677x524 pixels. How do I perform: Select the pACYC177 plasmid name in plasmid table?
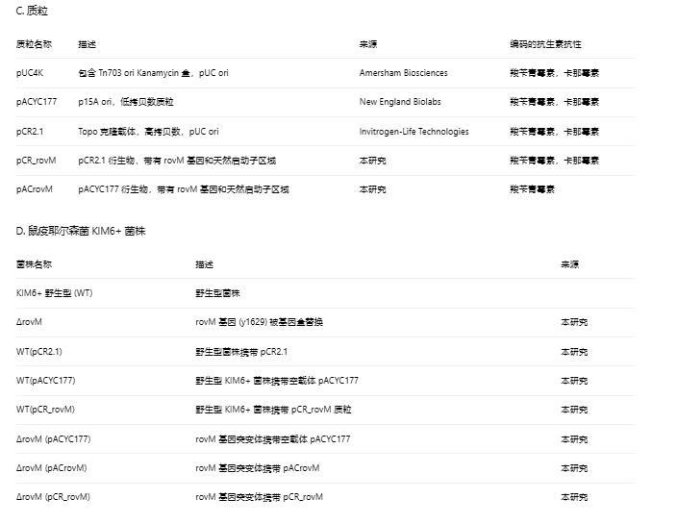(37, 102)
